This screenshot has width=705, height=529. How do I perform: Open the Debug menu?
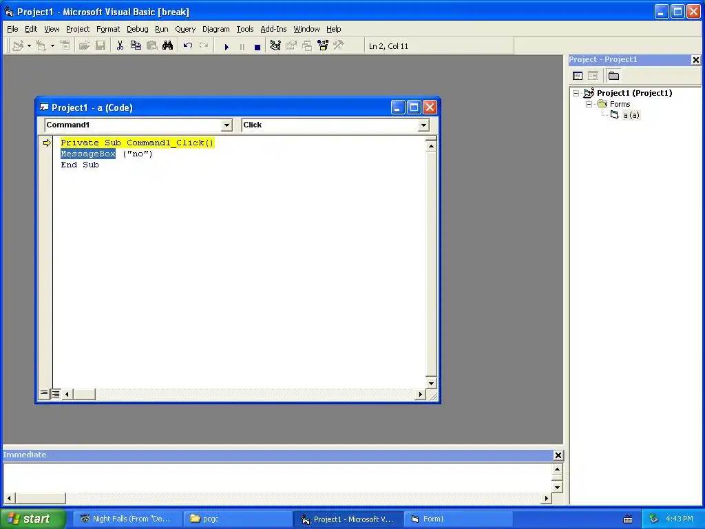click(138, 29)
